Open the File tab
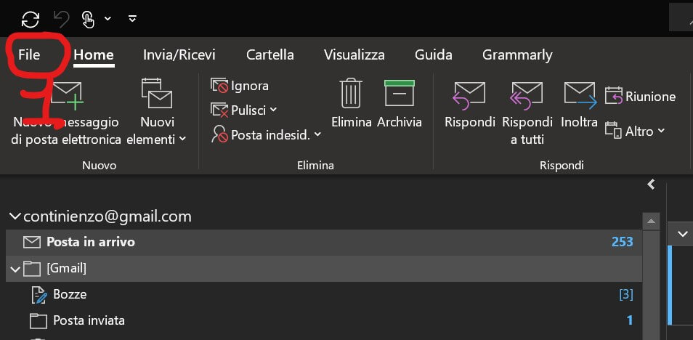The height and width of the screenshot is (340, 693). [29, 54]
